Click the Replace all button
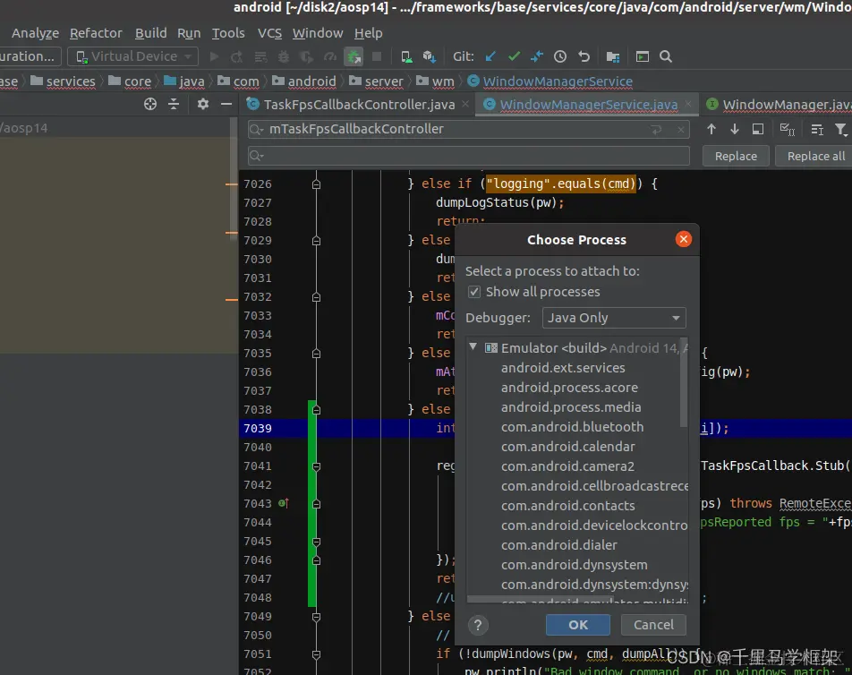 point(815,156)
